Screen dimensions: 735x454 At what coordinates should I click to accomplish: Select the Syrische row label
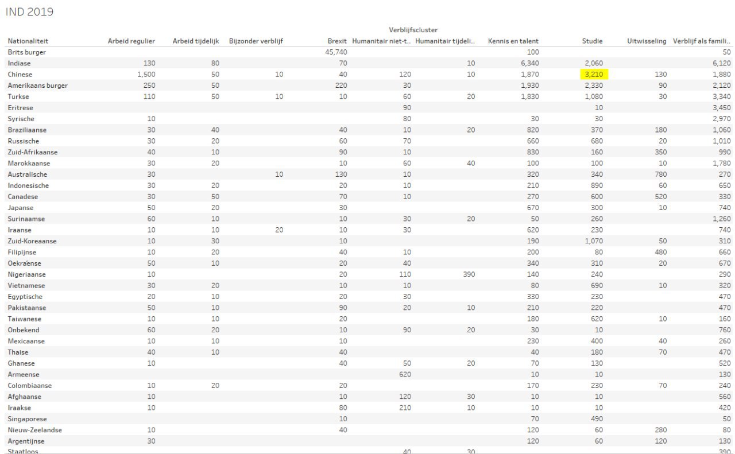click(21, 119)
